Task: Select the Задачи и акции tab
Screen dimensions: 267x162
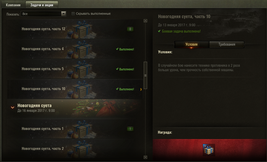Action: pyautogui.click(x=42, y=5)
